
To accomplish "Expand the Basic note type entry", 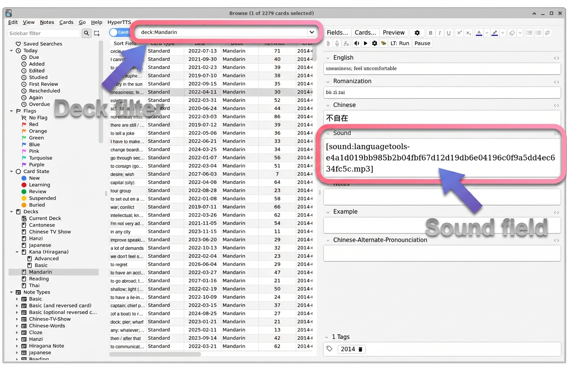I will [x=17, y=299].
